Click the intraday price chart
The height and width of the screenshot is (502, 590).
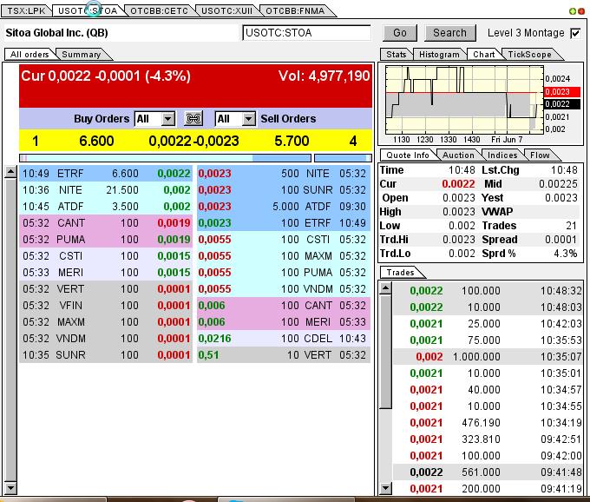[464, 101]
